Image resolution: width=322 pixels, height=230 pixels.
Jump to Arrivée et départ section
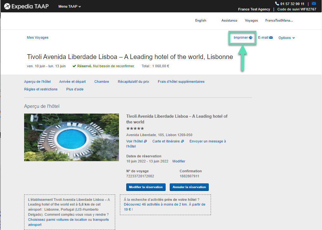72,82
